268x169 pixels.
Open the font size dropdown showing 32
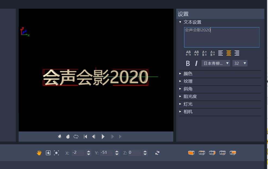(x=240, y=63)
